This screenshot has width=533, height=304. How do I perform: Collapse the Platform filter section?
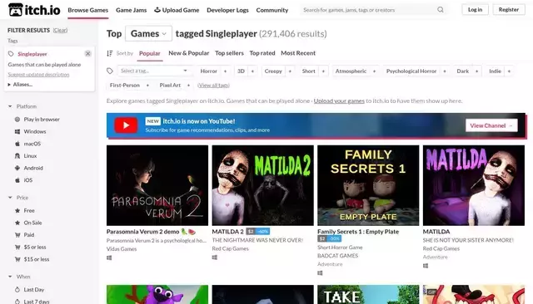pos(22,106)
